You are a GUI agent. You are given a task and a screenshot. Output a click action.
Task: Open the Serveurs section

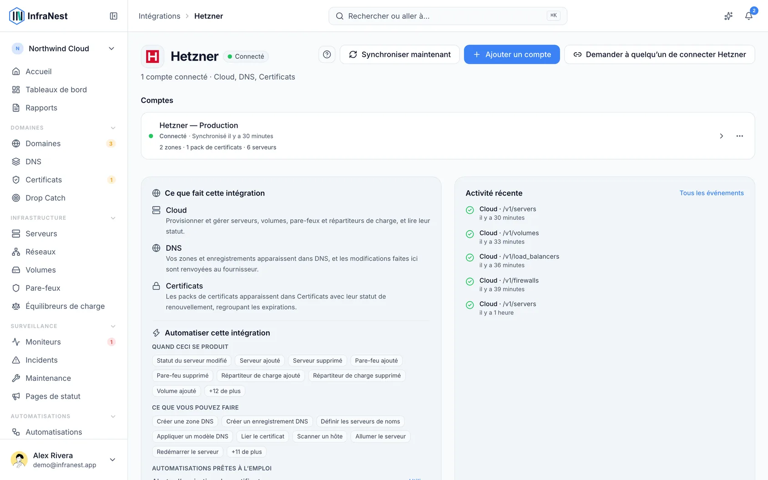tap(64, 233)
